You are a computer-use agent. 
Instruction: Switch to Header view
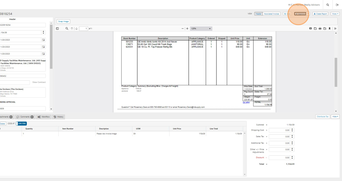point(258,14)
